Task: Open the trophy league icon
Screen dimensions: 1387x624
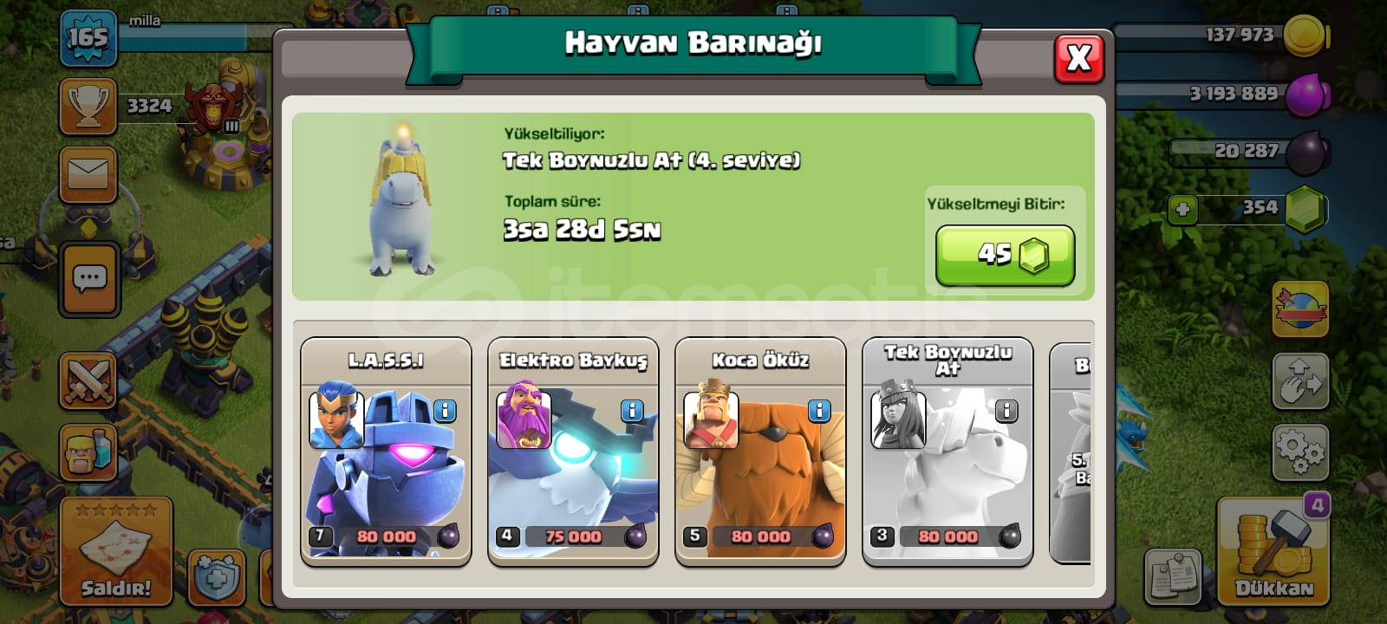Action: [88, 107]
